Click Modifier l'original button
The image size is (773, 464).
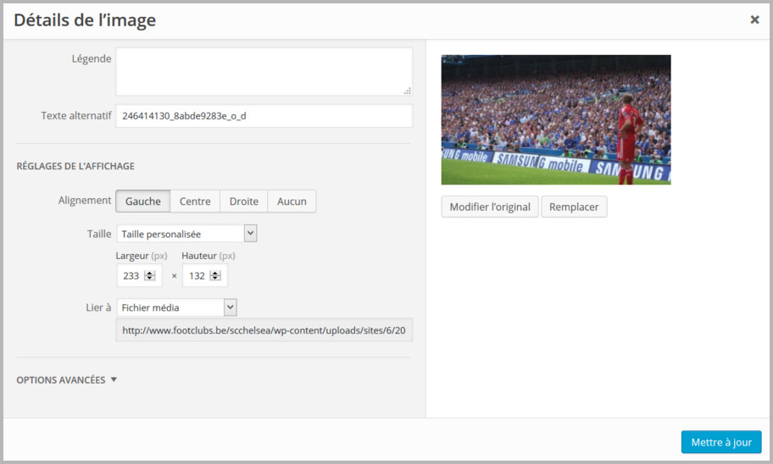pyautogui.click(x=490, y=207)
